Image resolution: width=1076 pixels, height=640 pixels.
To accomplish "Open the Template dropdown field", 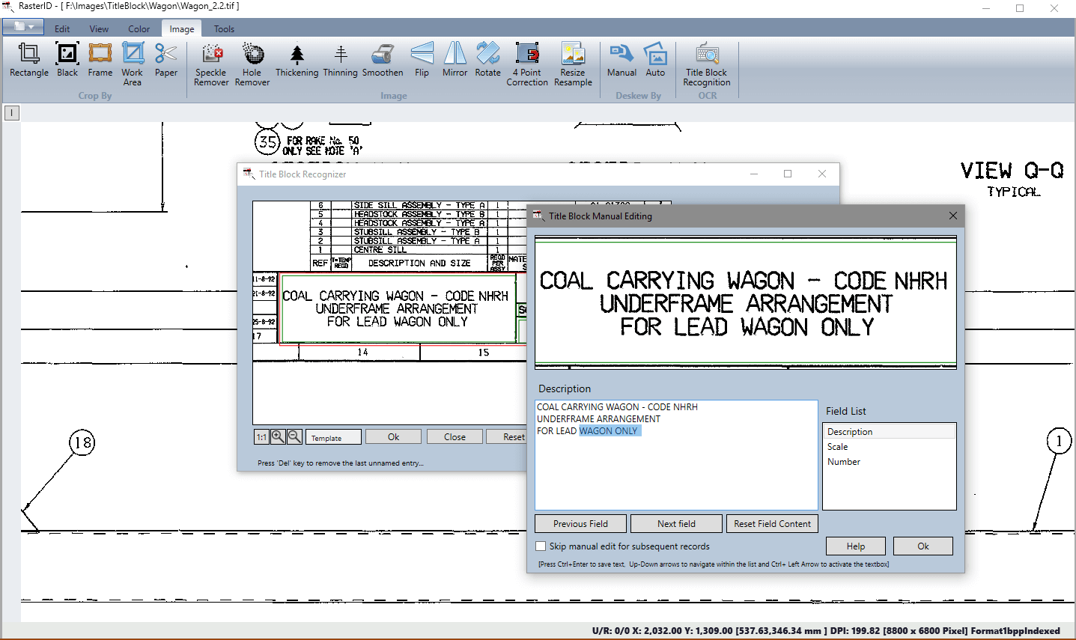I will click(x=334, y=437).
